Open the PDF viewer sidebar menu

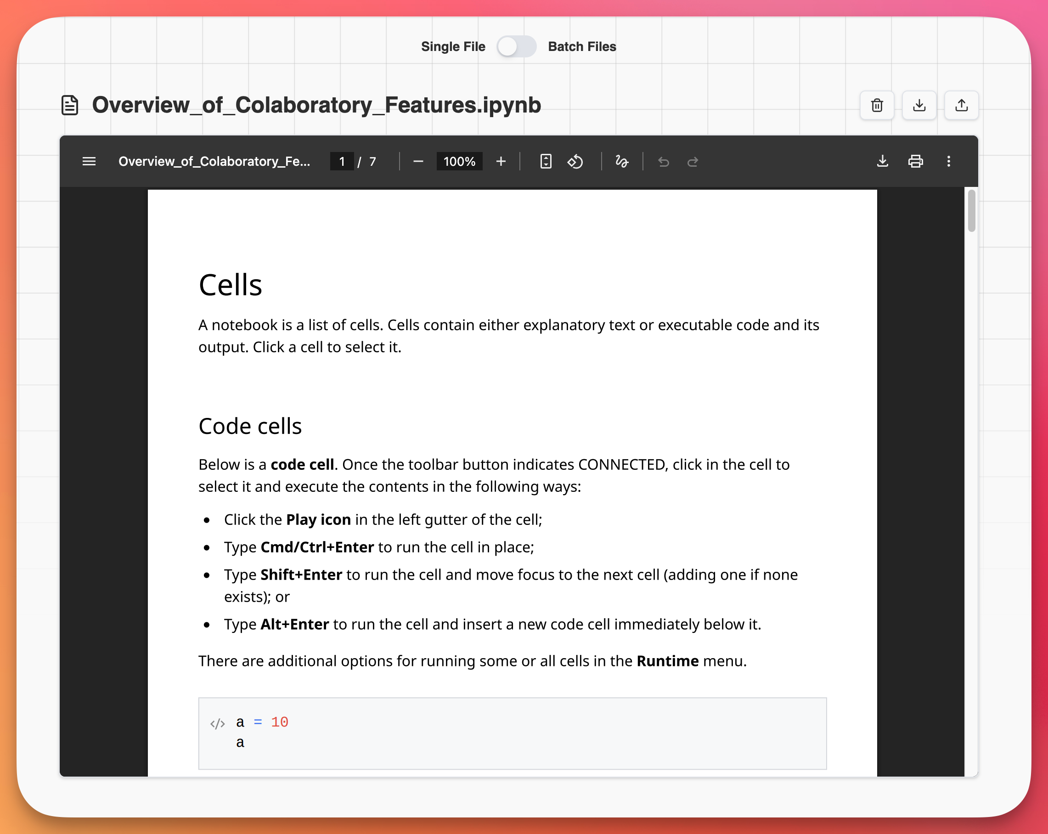point(89,161)
